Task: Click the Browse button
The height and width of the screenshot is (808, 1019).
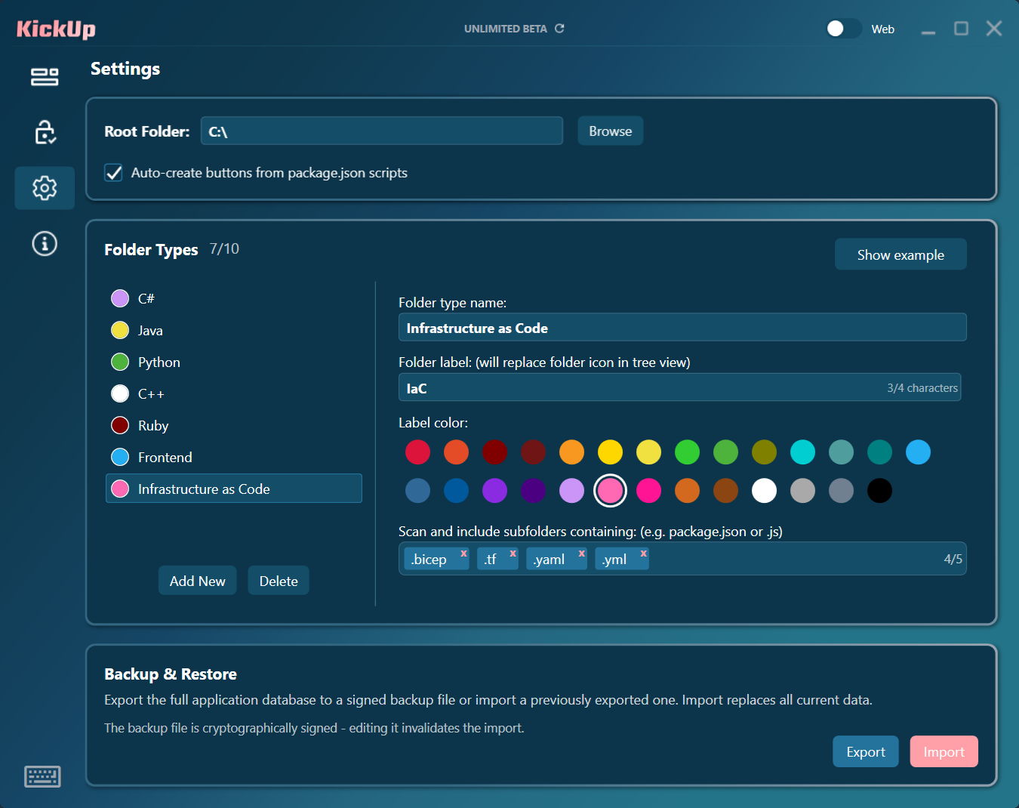Action: pyautogui.click(x=610, y=131)
